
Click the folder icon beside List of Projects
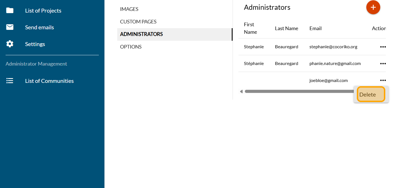tap(10, 11)
